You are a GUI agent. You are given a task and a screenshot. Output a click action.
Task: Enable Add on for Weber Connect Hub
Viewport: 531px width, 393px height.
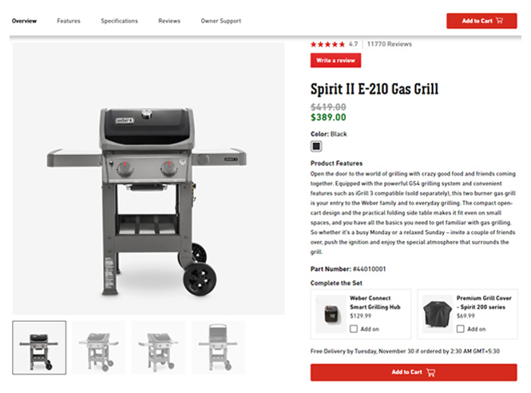354,329
